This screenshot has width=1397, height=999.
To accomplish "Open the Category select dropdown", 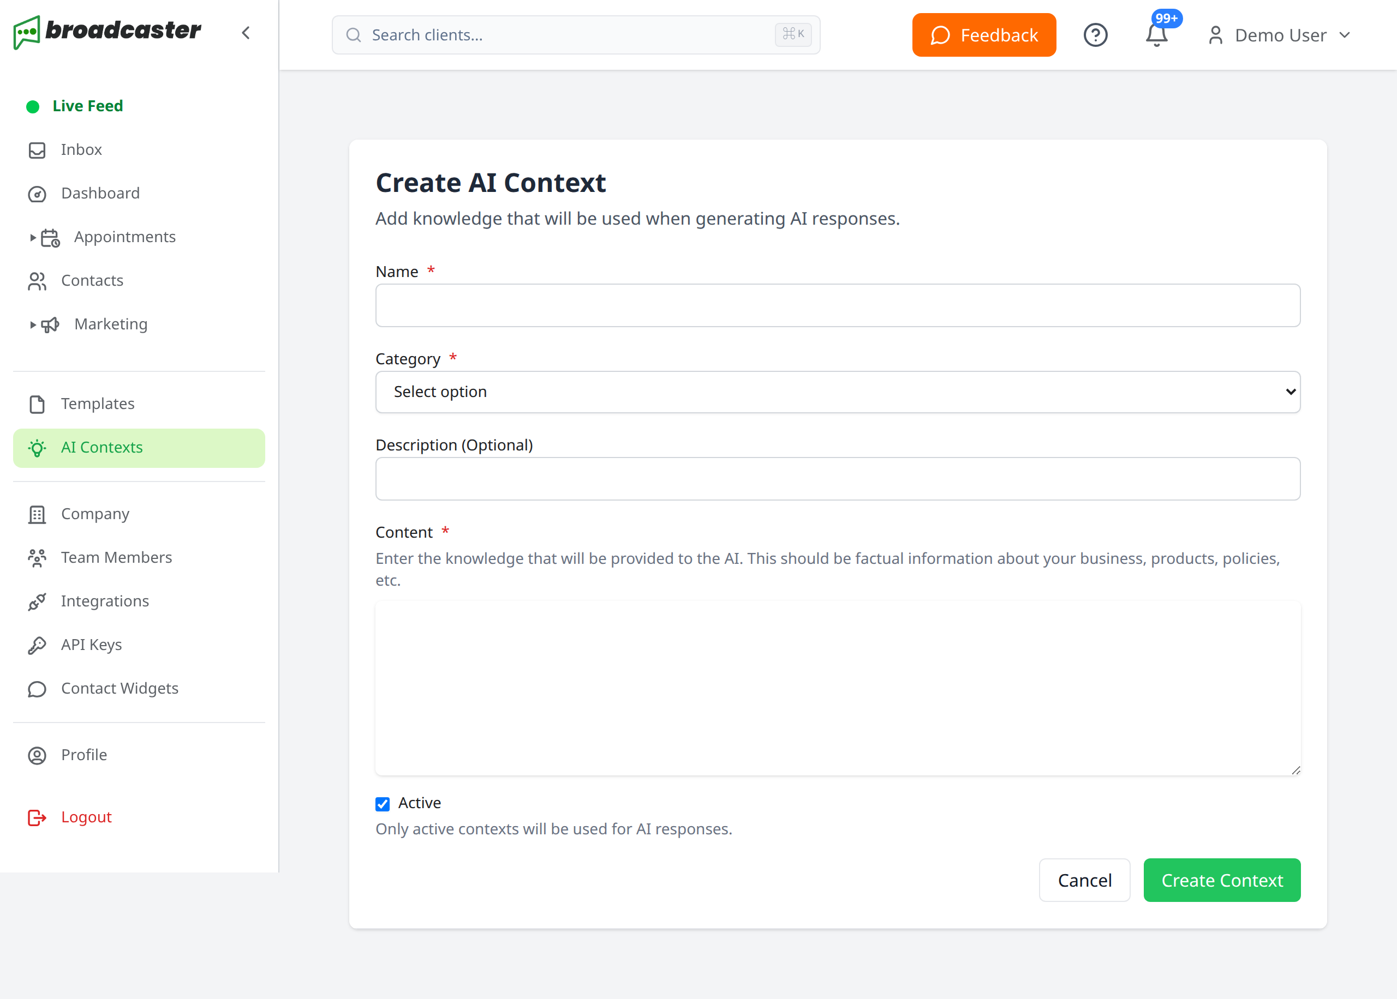I will (838, 392).
